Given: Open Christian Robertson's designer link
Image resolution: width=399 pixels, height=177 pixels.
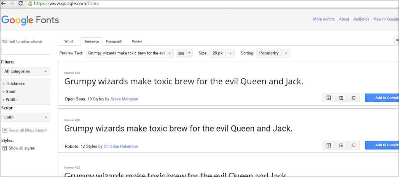Looking at the screenshot, I should coord(121,146).
